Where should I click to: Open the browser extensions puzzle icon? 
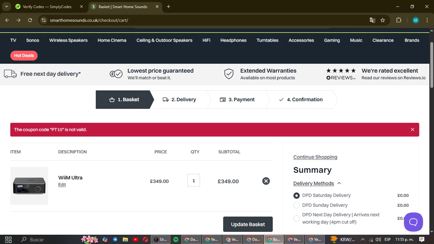point(399,20)
